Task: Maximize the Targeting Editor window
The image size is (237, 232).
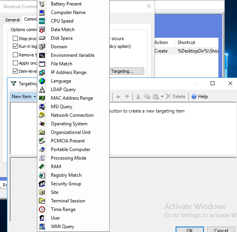Action: (x=213, y=83)
